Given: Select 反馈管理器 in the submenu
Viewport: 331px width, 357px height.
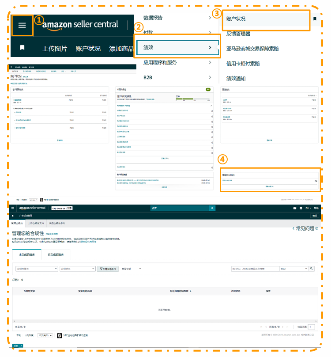Looking at the screenshot, I should (238, 34).
